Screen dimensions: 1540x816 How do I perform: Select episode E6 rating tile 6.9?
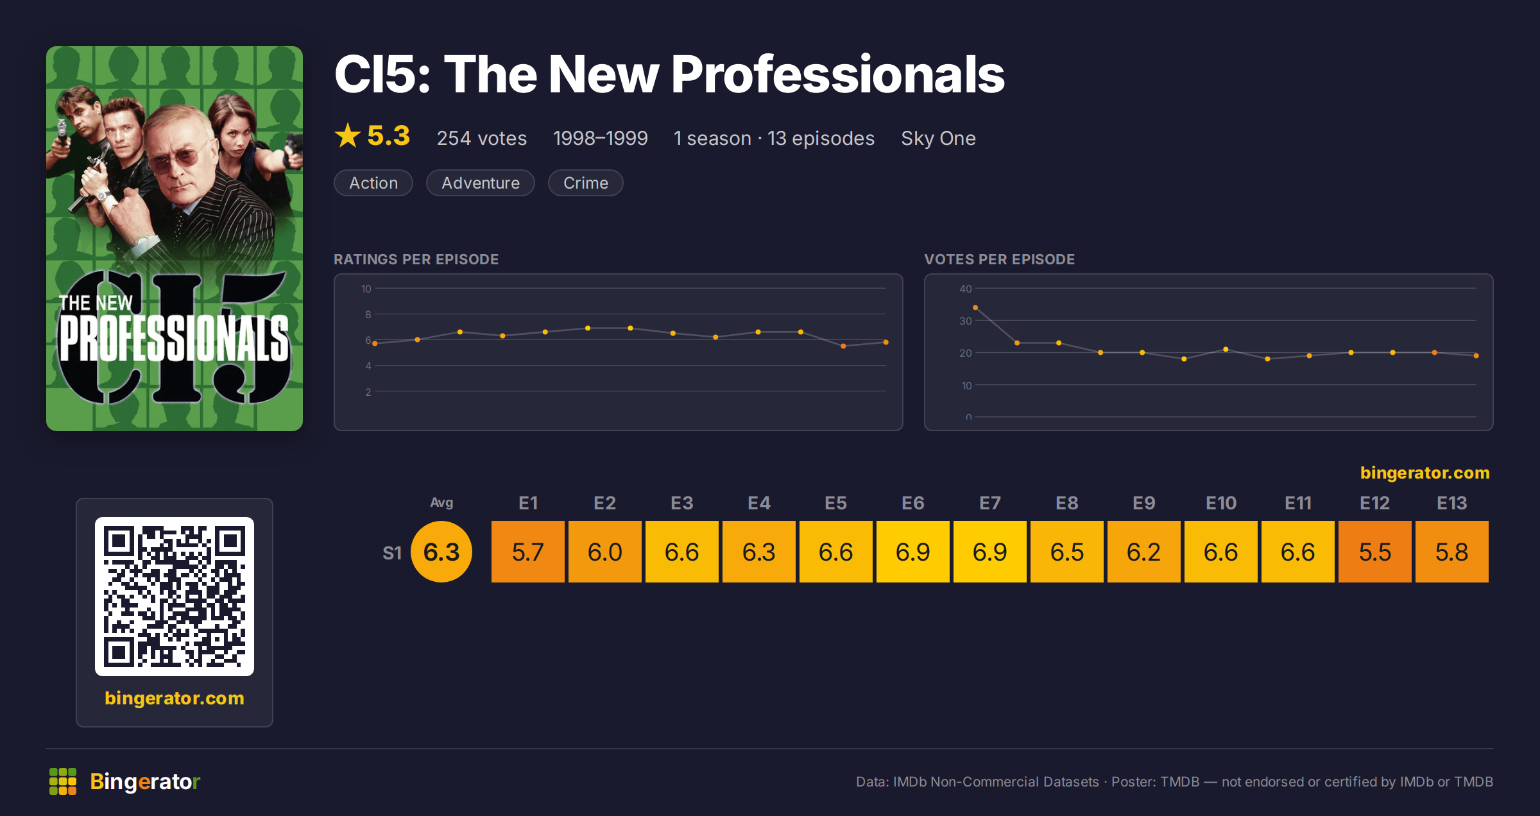[x=913, y=552]
